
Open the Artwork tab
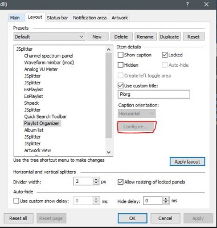(120, 18)
